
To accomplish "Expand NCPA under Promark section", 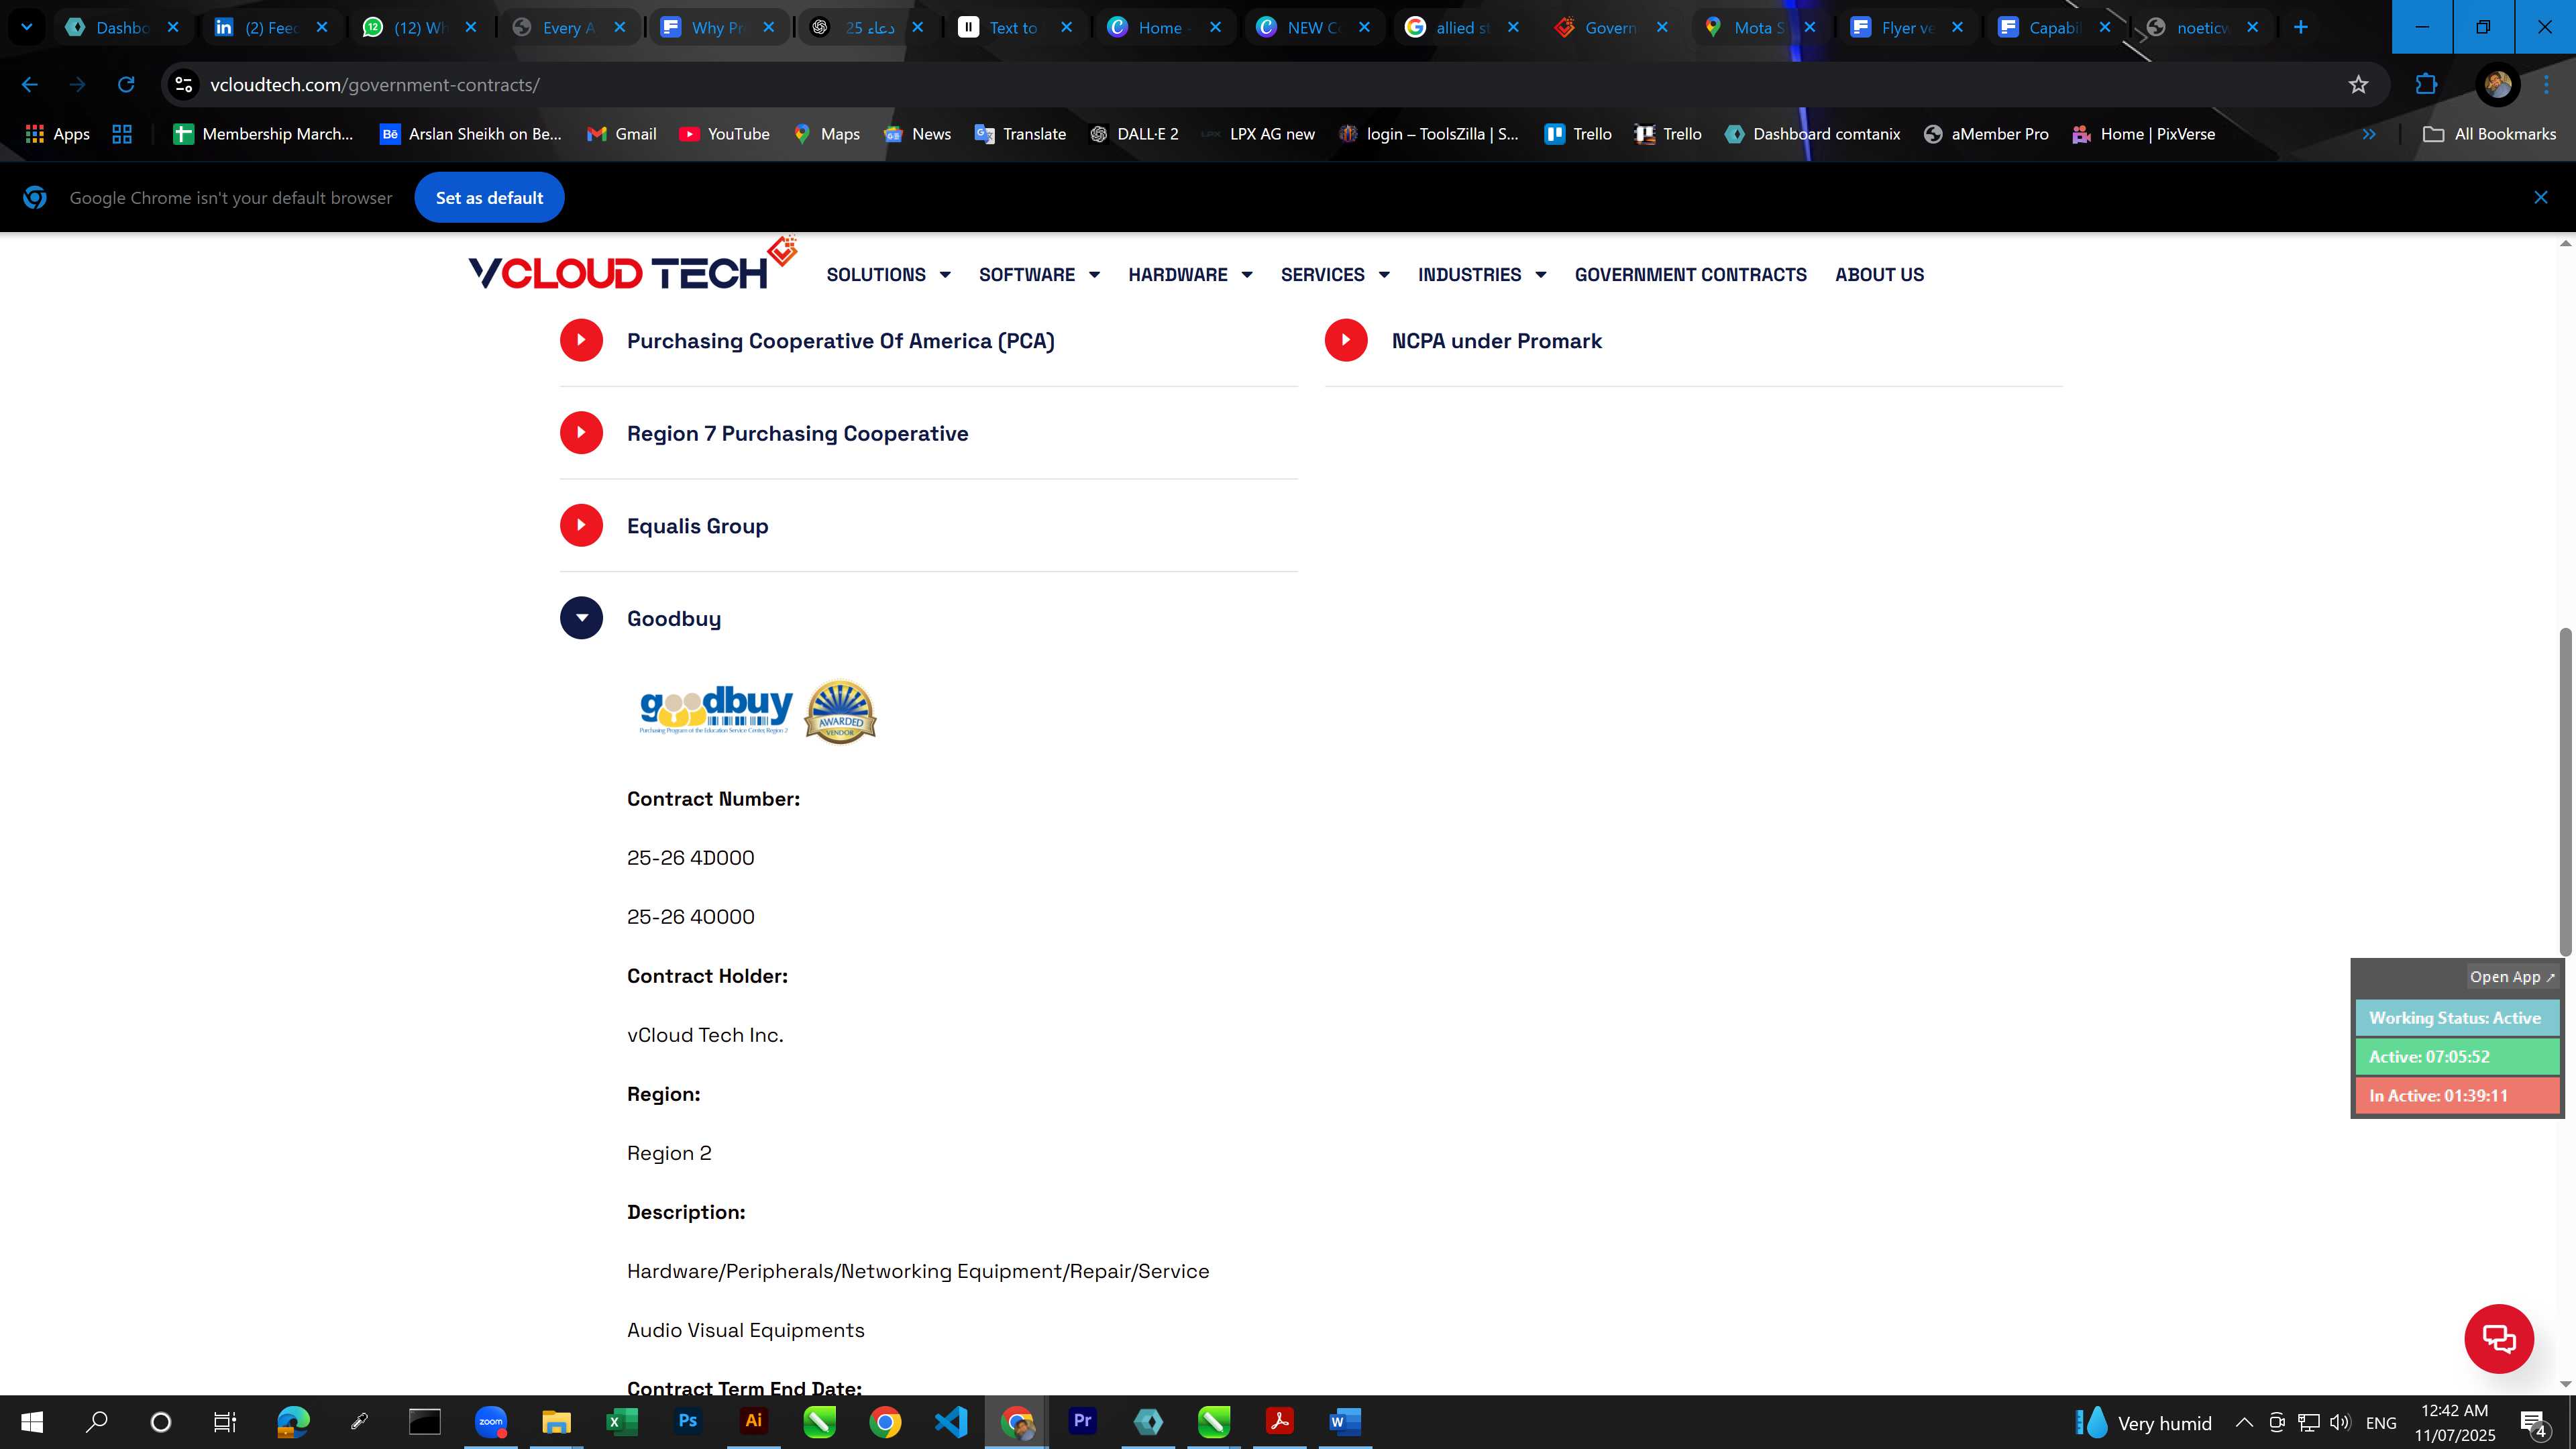I will [1345, 340].
